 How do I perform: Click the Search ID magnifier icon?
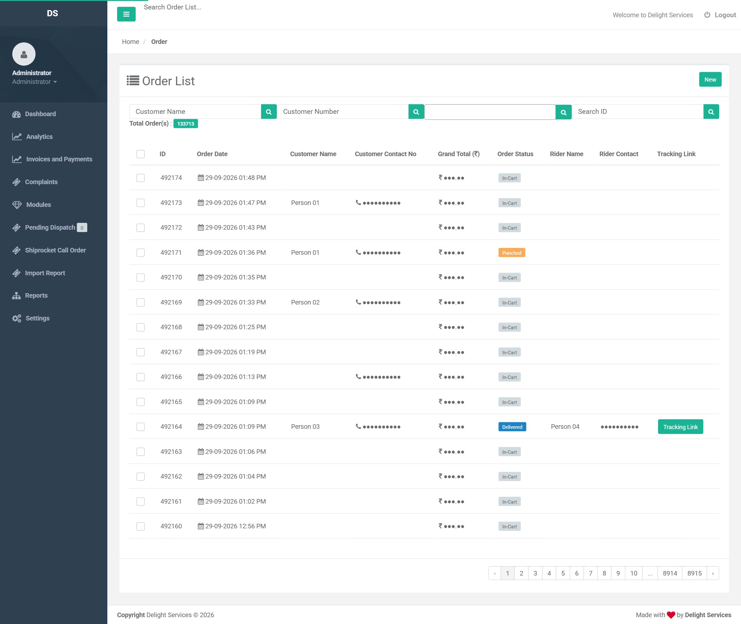[711, 112]
